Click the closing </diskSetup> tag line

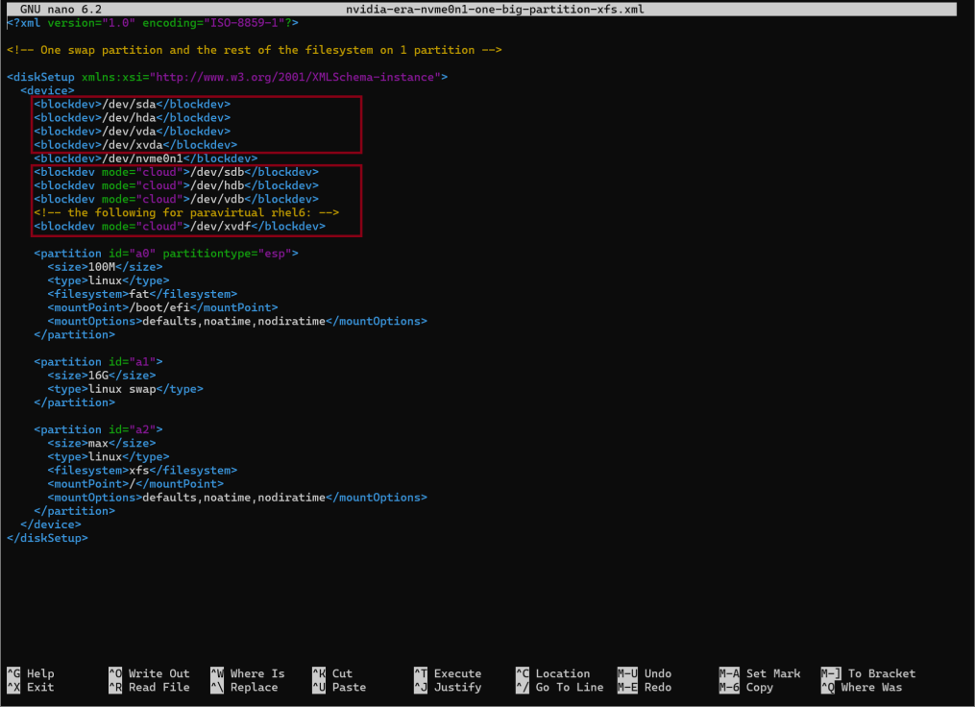(47, 539)
